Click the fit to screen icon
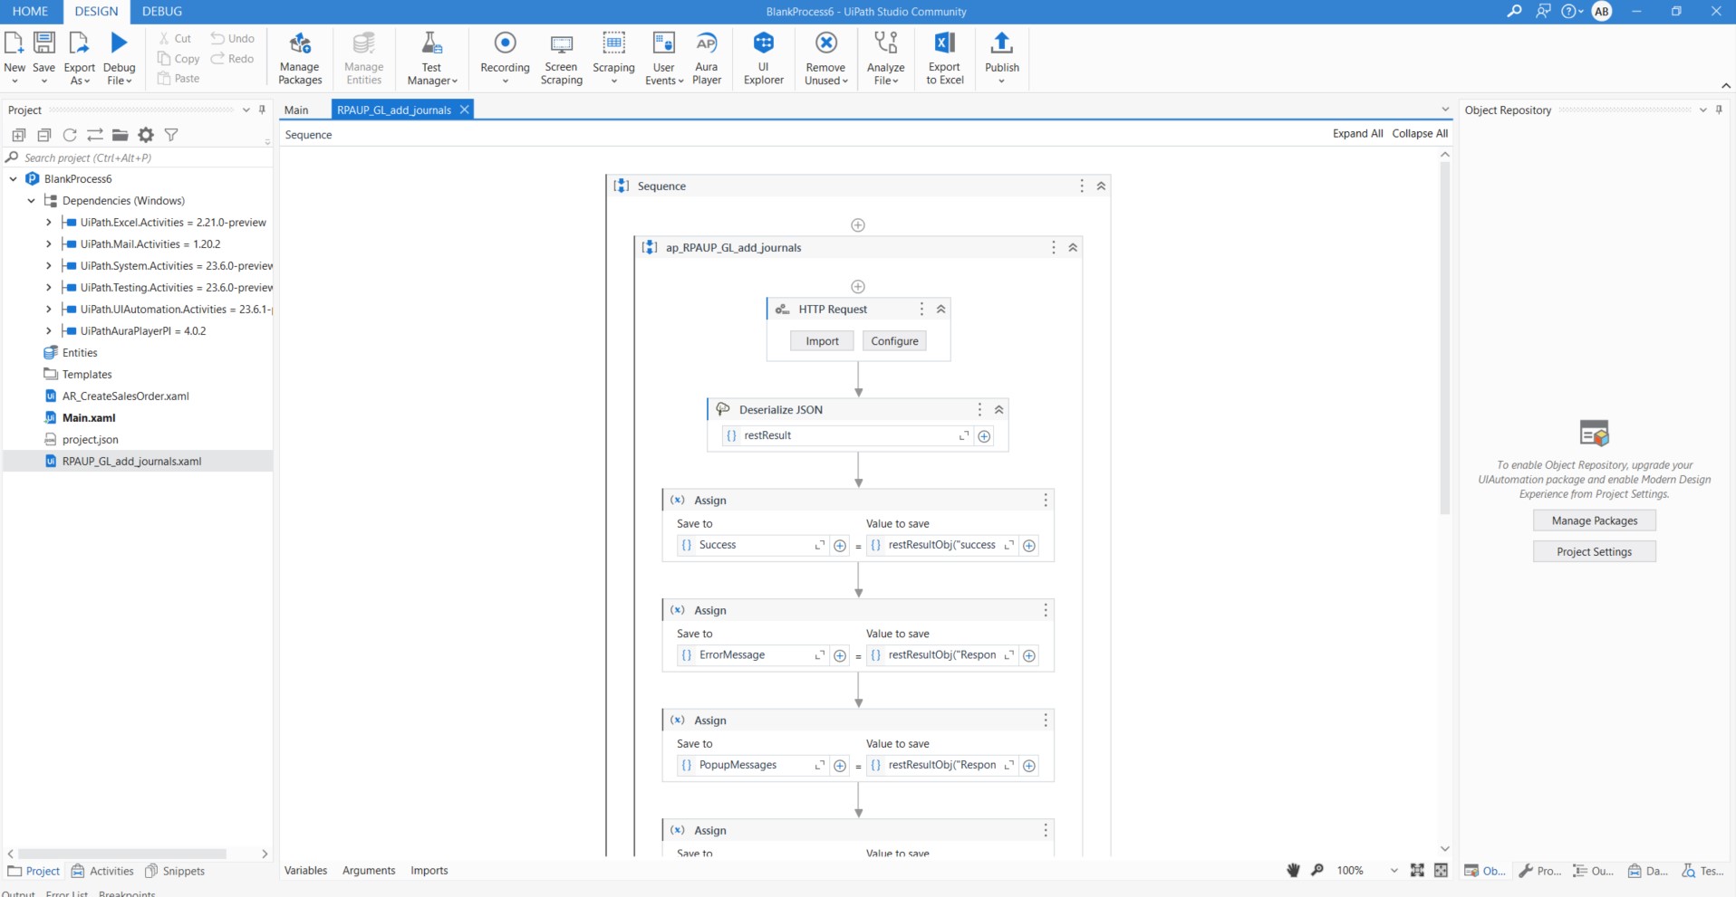The height and width of the screenshot is (897, 1736). click(x=1417, y=870)
